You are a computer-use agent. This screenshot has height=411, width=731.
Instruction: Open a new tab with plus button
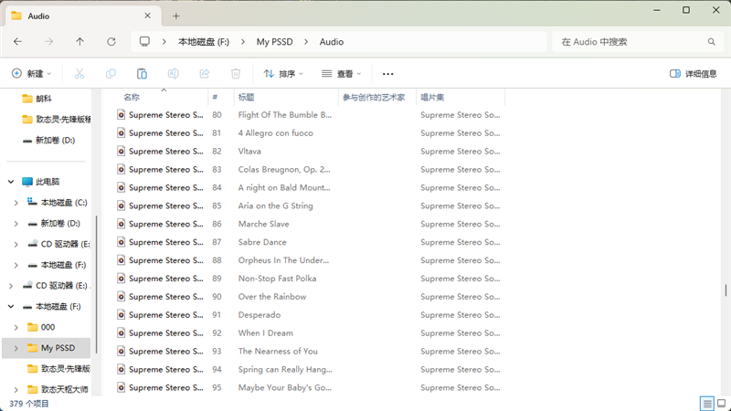point(176,16)
